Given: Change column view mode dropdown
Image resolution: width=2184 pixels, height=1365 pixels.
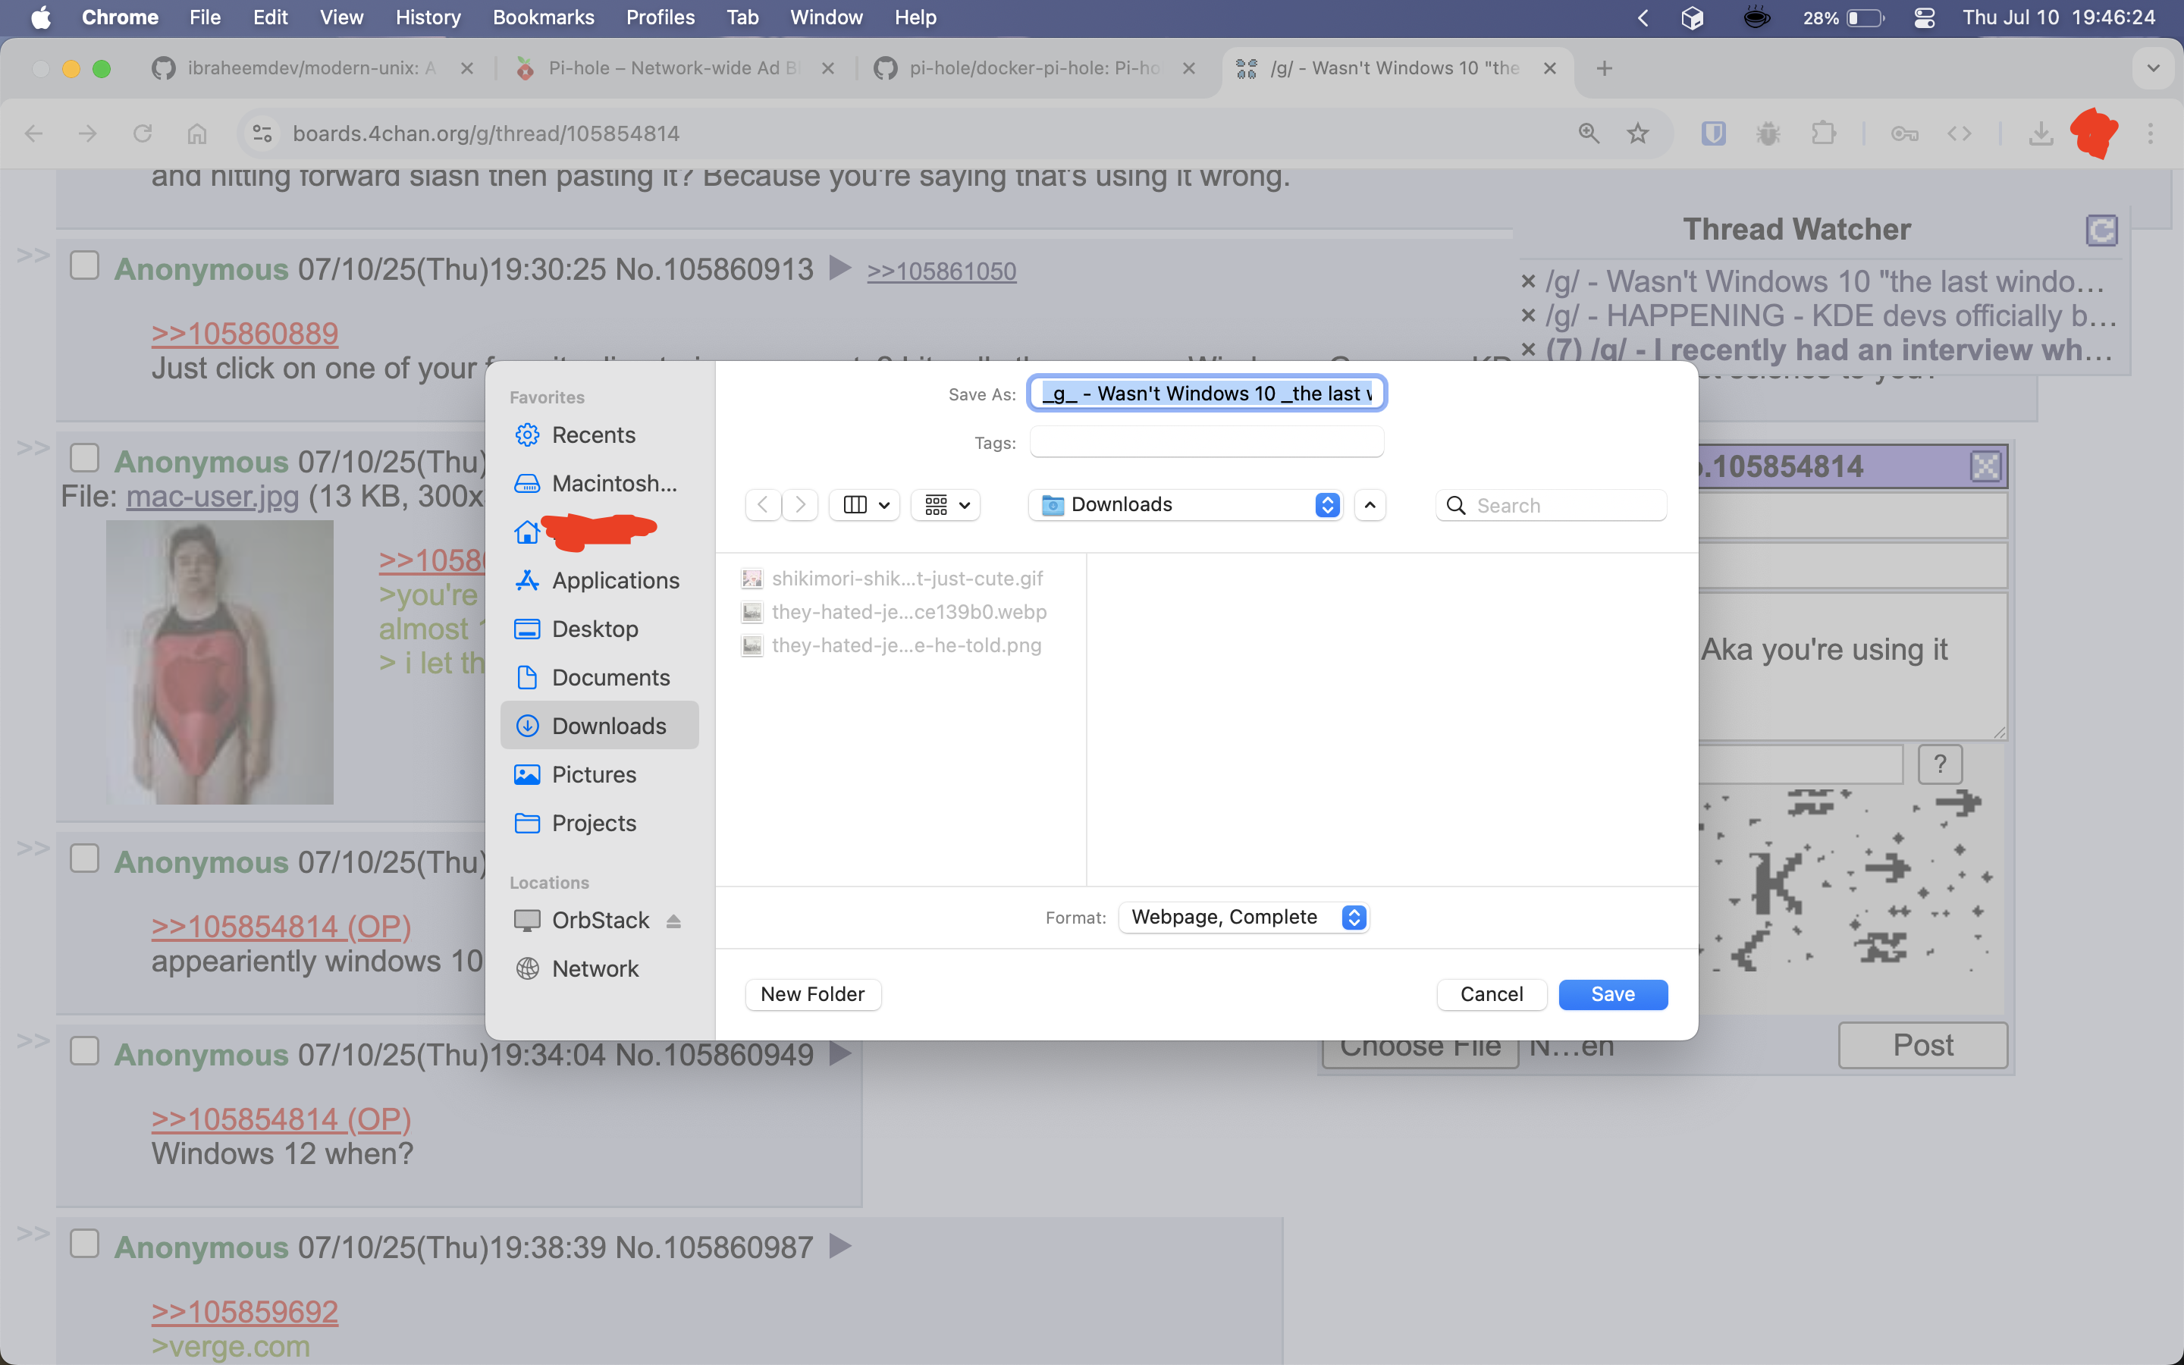Looking at the screenshot, I should click(x=864, y=504).
